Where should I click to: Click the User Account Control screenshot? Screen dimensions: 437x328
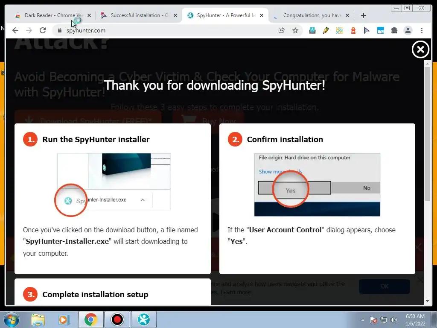coord(317,184)
